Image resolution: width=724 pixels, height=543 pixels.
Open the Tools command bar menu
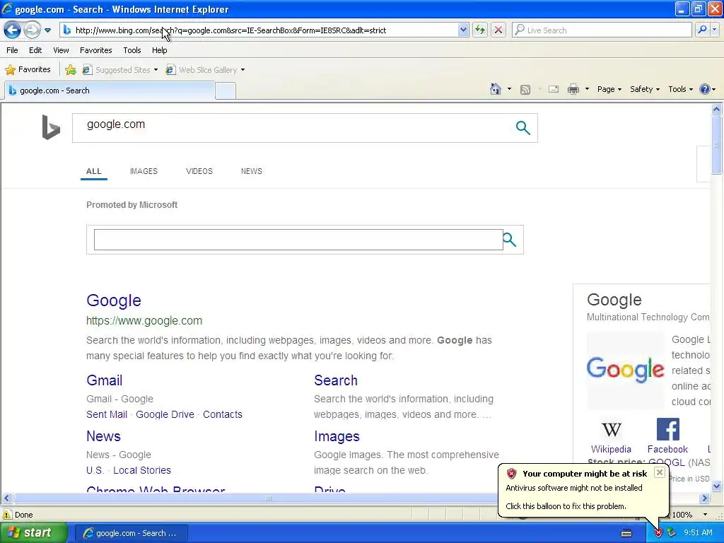click(680, 89)
